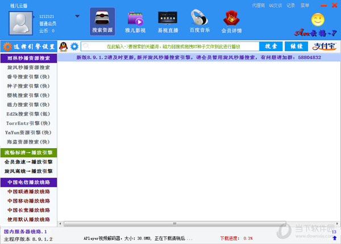Click the orange gear 选择引擎设置 header
Screen dimensions: 341x244
click(29, 47)
